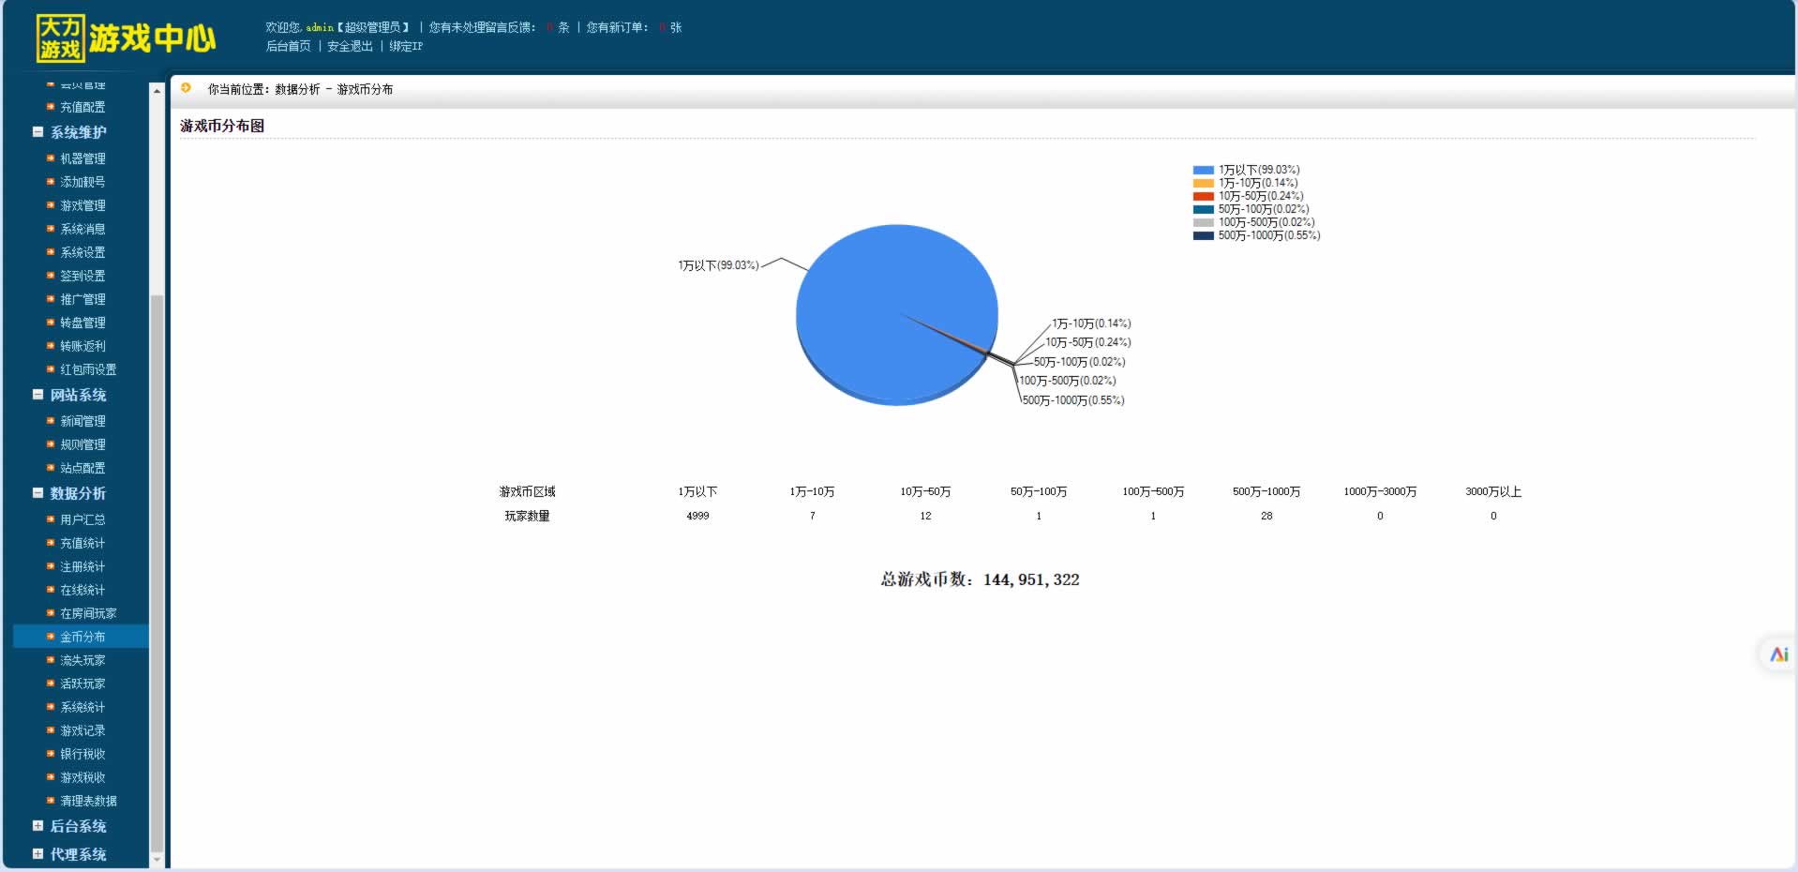The height and width of the screenshot is (872, 1798).
Task: Click the breadcrumb arrow icon before 你当前位置
Action: click(187, 88)
